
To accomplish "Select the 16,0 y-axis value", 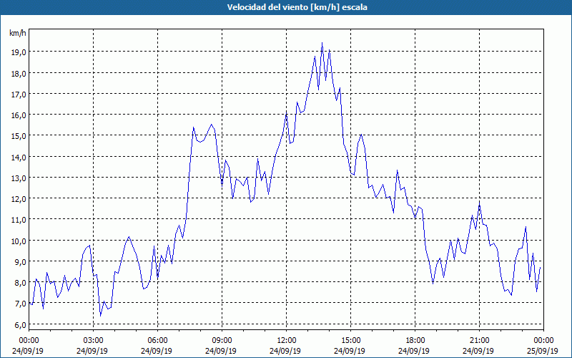I will [x=19, y=115].
